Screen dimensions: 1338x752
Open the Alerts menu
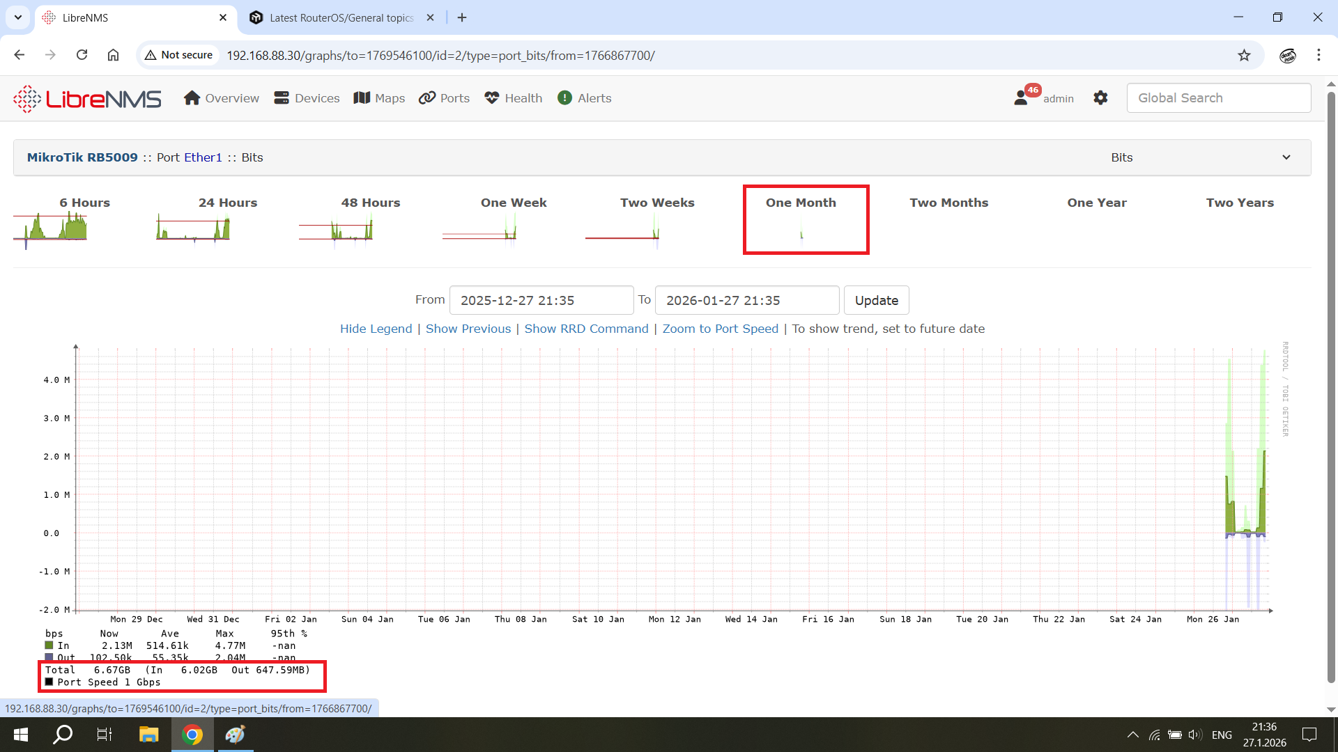click(584, 98)
